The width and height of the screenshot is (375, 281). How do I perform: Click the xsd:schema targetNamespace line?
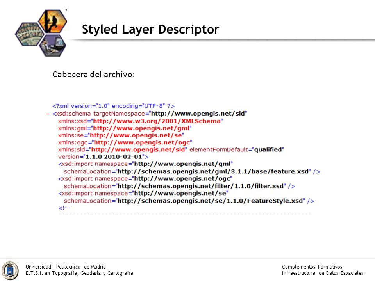click(x=150, y=114)
